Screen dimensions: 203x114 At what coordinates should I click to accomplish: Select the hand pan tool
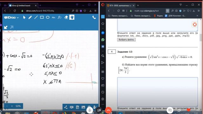pyautogui.click(x=72, y=17)
